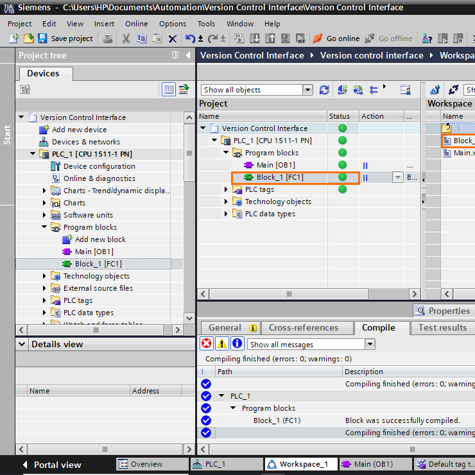The image size is (475, 475).
Task: Click PLC_1 editor in bottom bar
Action: [227, 464]
